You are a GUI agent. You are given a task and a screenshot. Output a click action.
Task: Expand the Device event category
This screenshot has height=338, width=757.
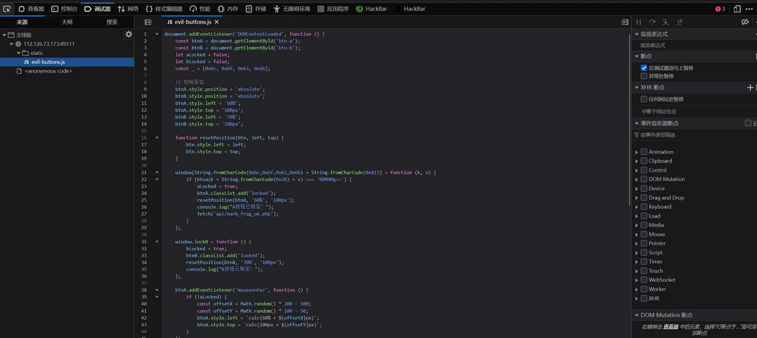pos(637,189)
